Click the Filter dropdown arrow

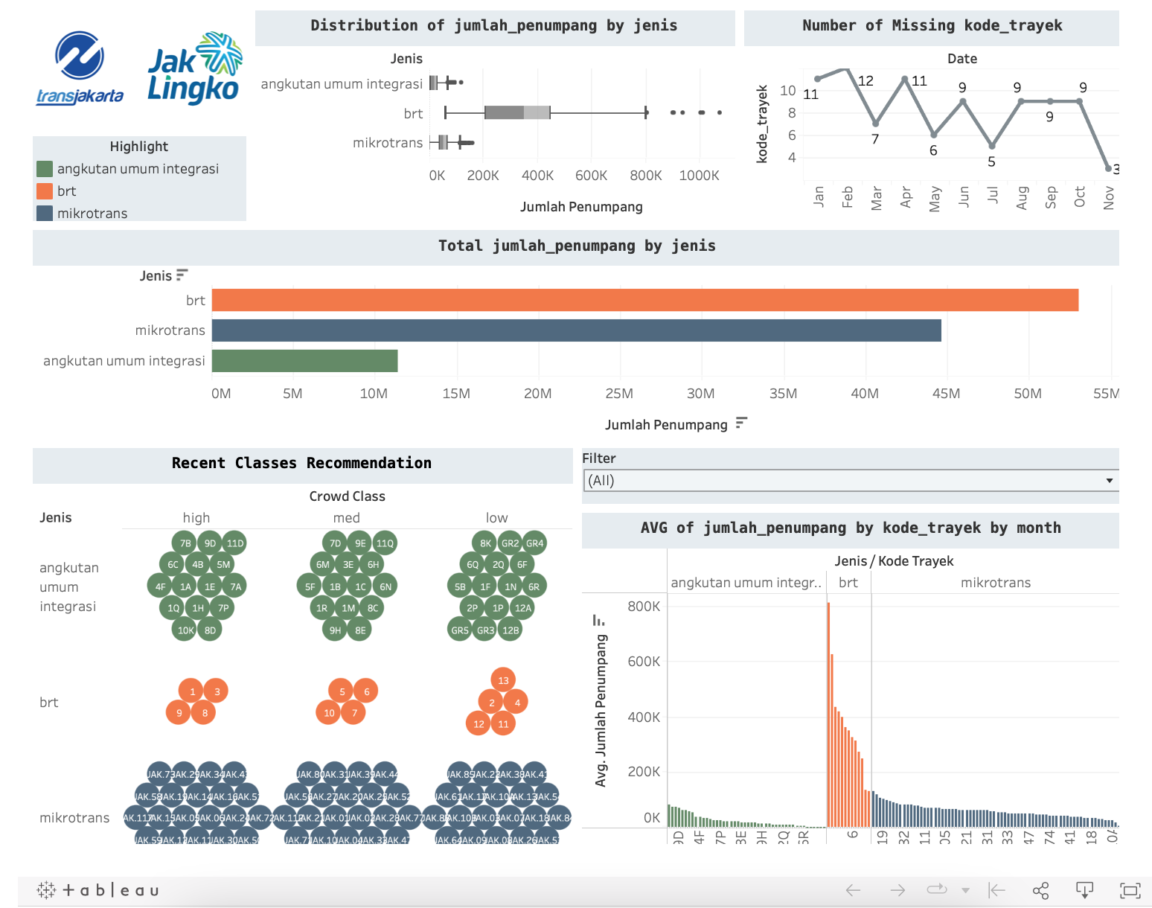[x=1110, y=481]
